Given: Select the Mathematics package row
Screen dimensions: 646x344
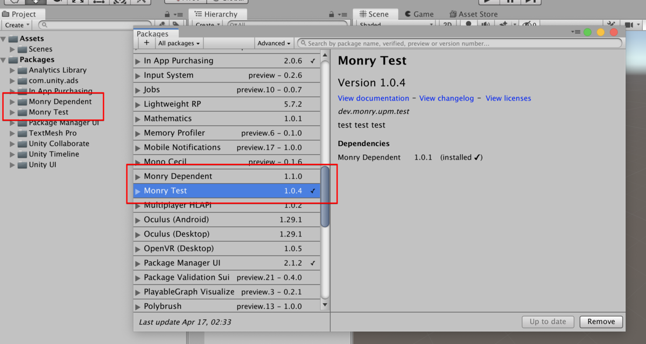Looking at the screenshot, I should point(227,119).
